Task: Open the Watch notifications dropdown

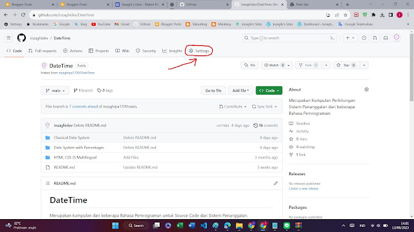Action: point(277,65)
